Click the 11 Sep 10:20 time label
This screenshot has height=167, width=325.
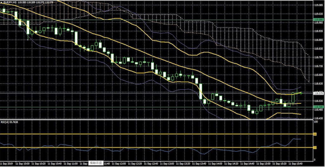pos(39,164)
